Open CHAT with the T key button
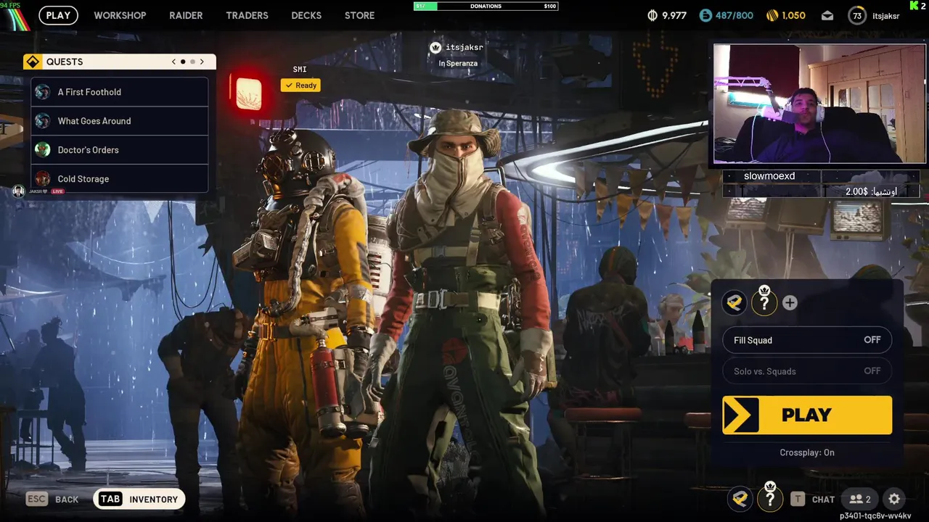This screenshot has height=522, width=929. [812, 499]
